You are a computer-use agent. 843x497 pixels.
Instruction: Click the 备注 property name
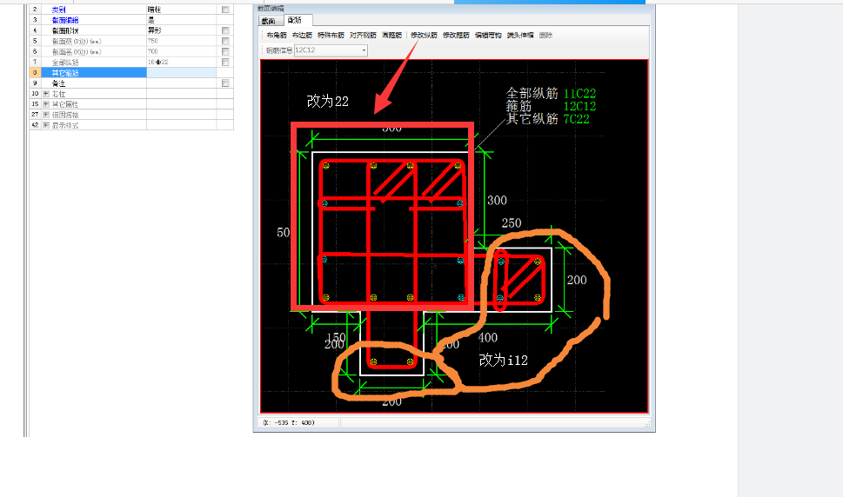(x=58, y=83)
